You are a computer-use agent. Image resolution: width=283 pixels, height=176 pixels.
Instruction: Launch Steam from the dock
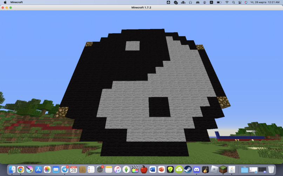pos(188,169)
